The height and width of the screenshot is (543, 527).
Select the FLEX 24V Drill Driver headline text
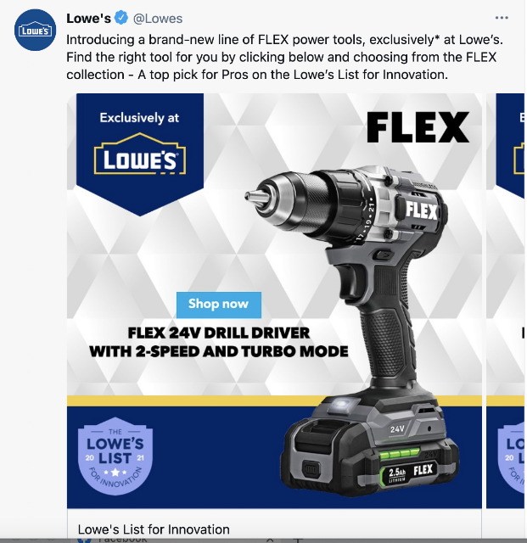click(x=219, y=342)
